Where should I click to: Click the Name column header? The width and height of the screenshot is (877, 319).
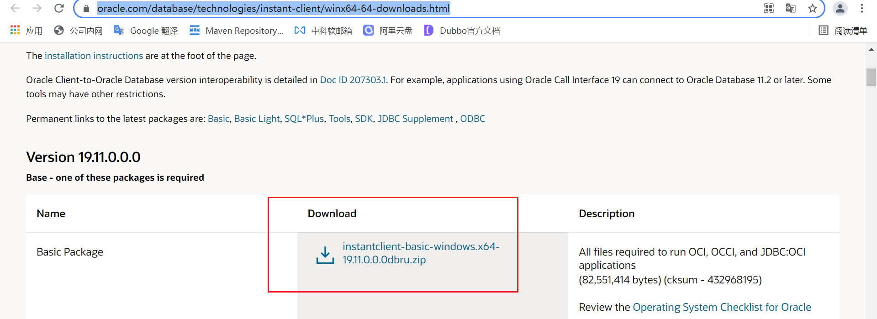coord(51,214)
